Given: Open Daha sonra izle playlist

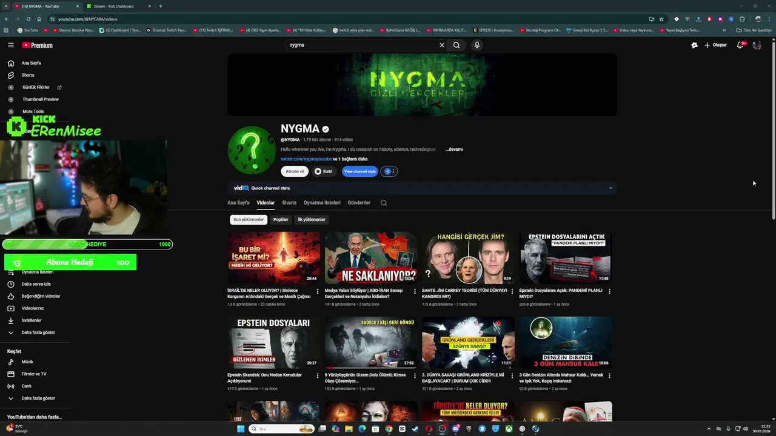Looking at the screenshot, I should (x=35, y=284).
